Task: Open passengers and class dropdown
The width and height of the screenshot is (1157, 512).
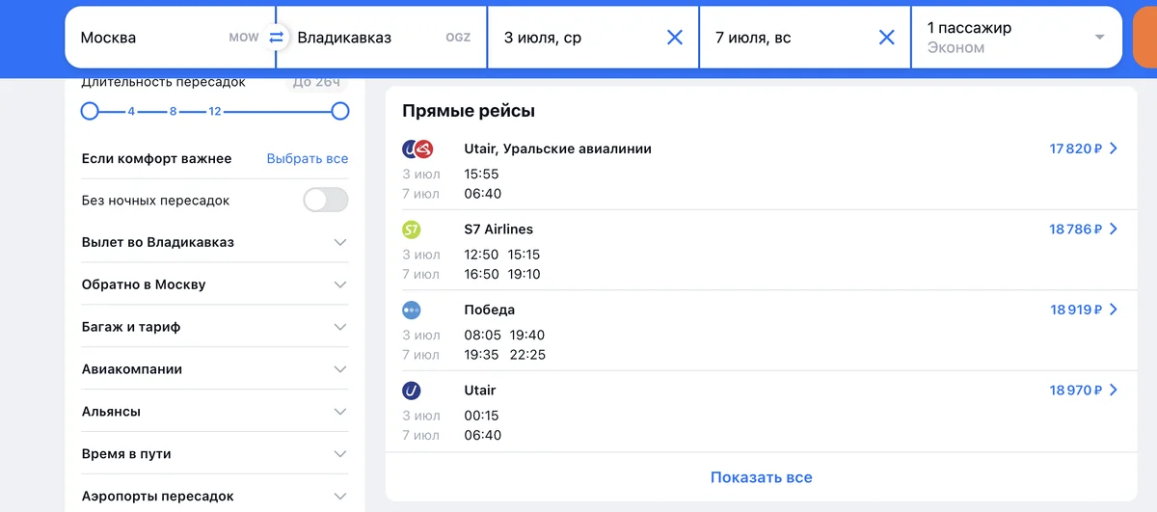Action: pyautogui.click(x=1016, y=38)
